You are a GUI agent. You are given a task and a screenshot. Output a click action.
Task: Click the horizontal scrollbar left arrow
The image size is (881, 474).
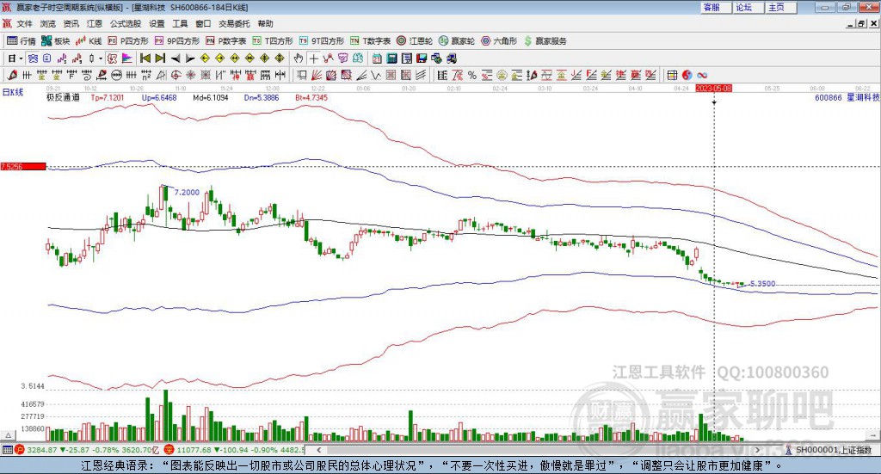319,450
